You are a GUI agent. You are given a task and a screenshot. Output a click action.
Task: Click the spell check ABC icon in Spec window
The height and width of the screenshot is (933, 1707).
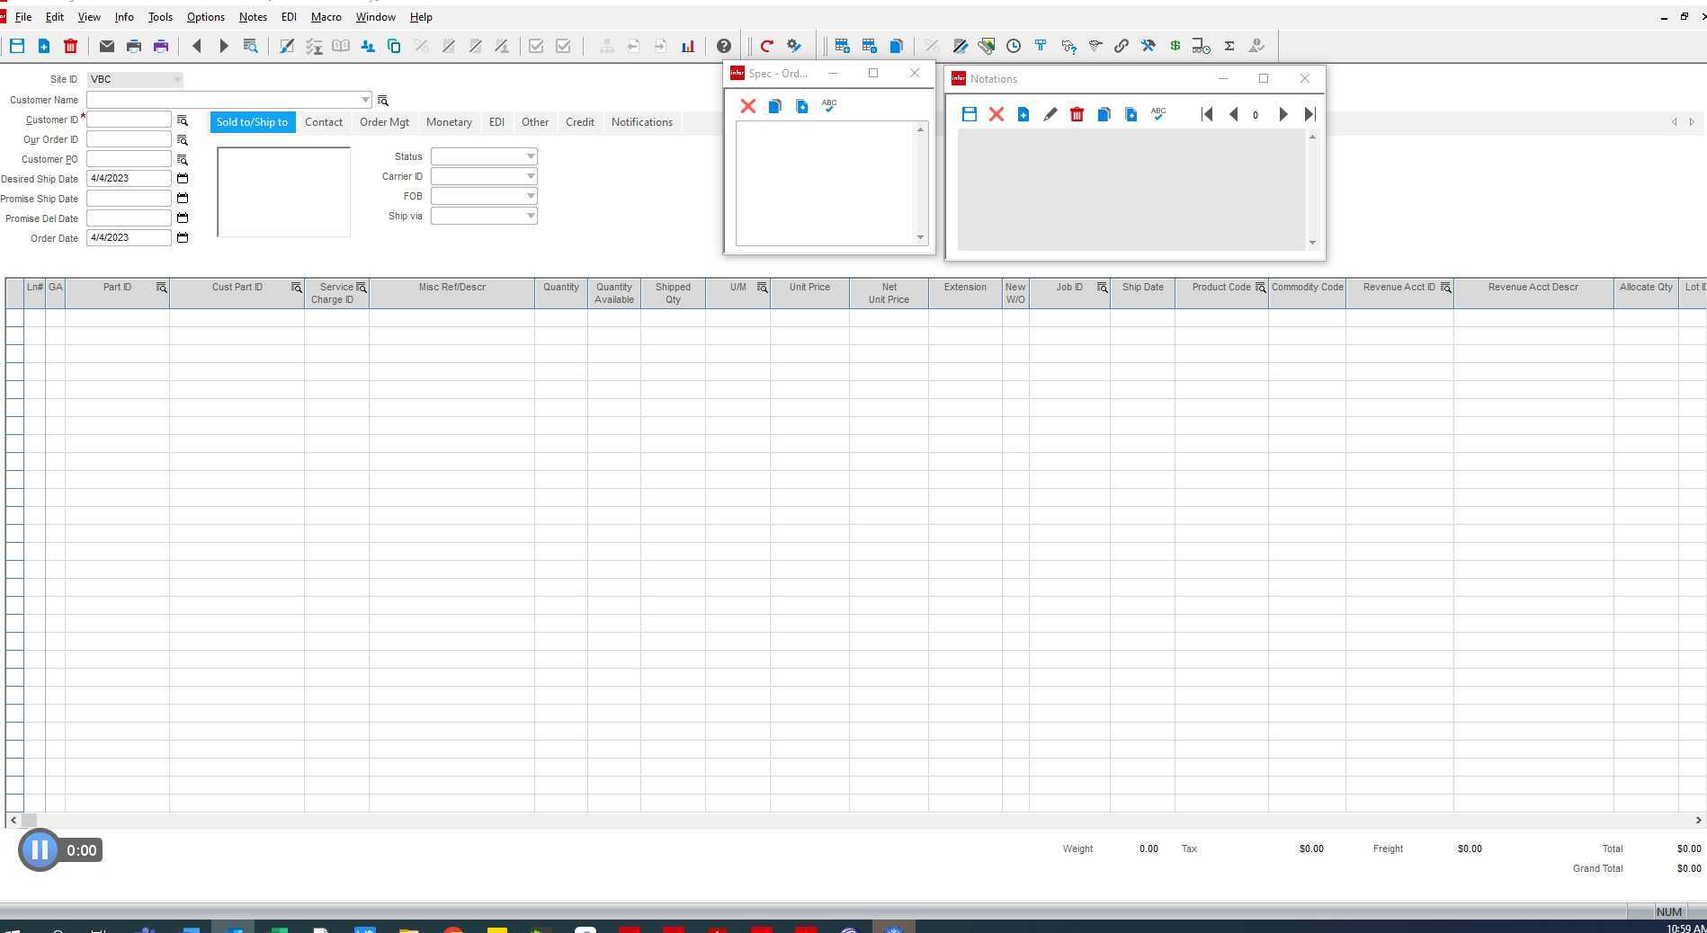coord(829,106)
